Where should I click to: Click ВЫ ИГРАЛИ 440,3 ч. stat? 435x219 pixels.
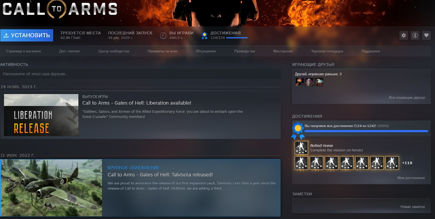pyautogui.click(x=181, y=35)
